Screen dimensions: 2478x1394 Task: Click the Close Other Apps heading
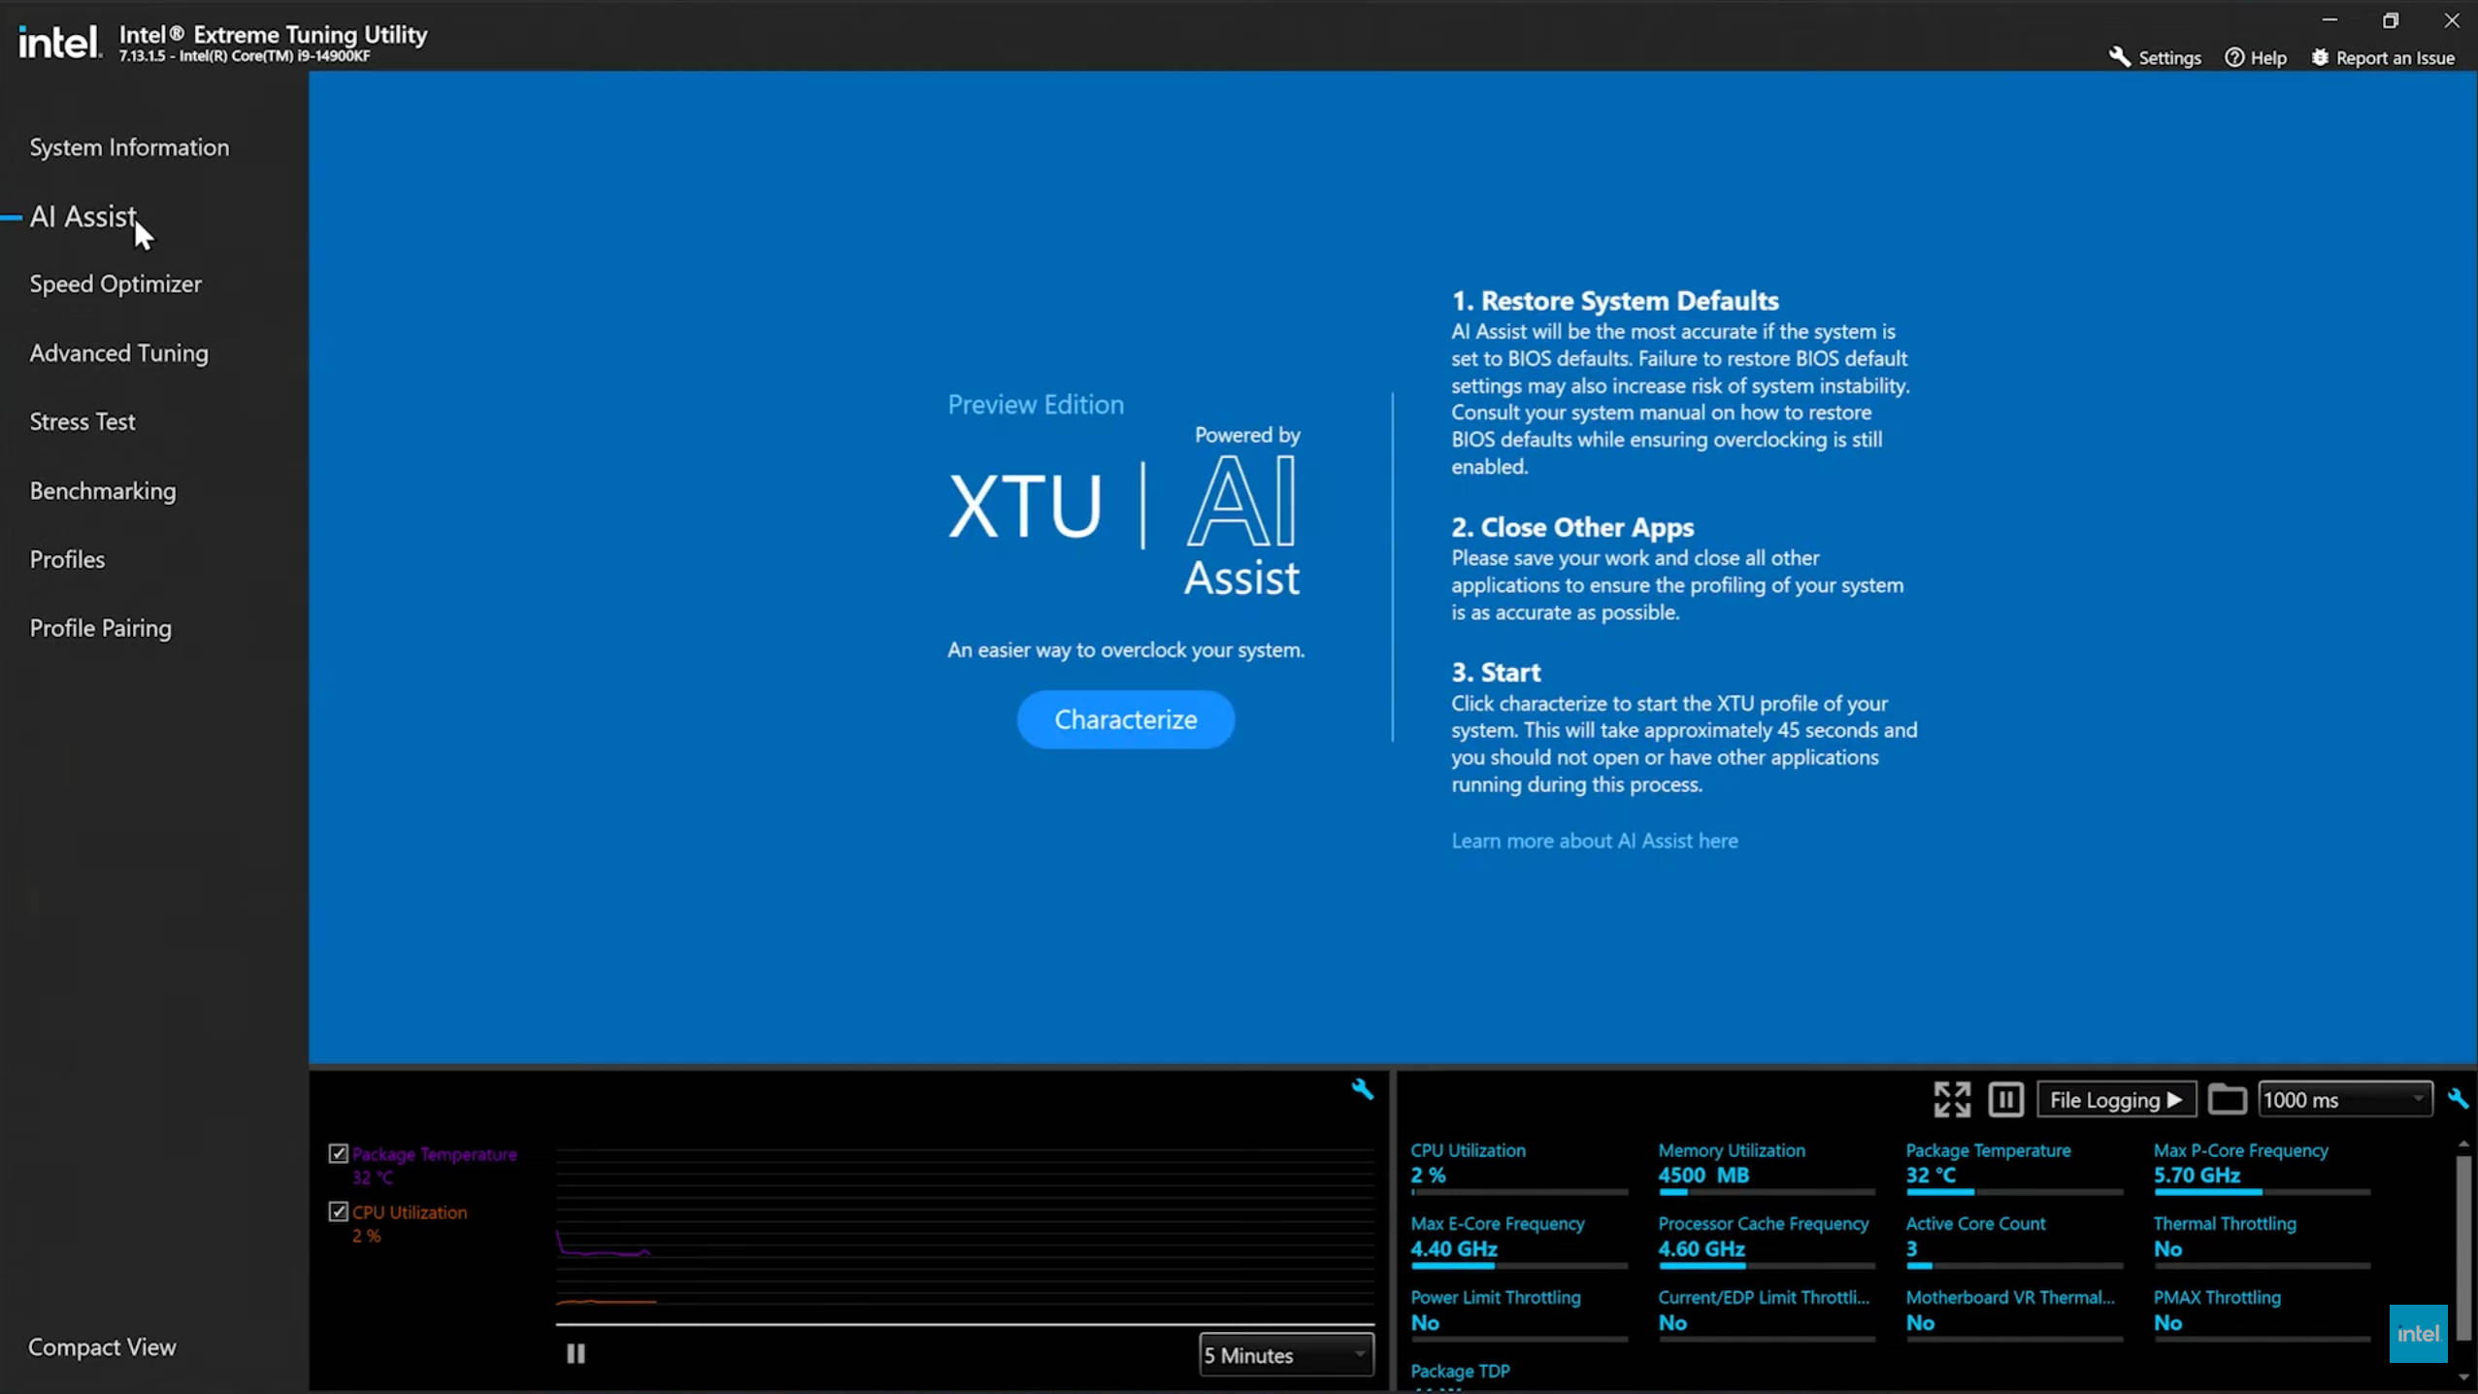click(1572, 527)
